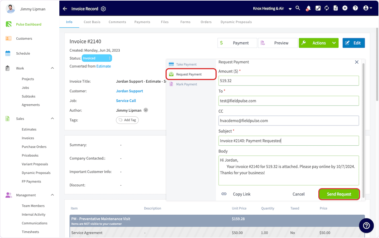Switch to the Dynamic Proposals tab
The height and width of the screenshot is (238, 379).
pyautogui.click(x=236, y=22)
